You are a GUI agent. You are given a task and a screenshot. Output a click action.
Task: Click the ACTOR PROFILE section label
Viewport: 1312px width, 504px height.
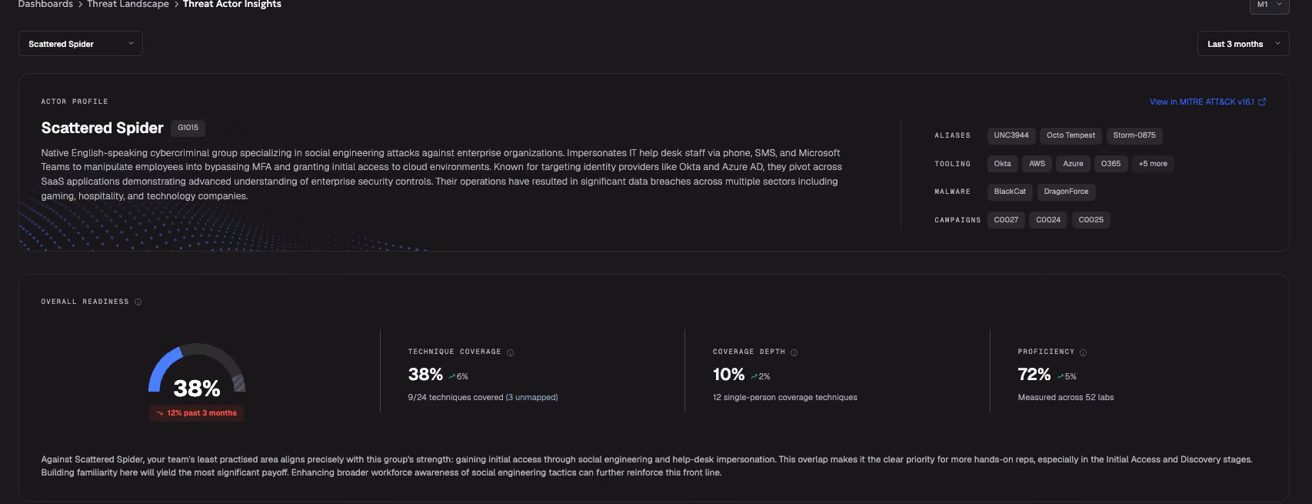75,102
